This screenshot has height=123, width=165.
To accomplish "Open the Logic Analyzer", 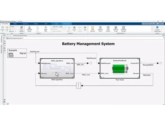I will (x=108, y=29).
